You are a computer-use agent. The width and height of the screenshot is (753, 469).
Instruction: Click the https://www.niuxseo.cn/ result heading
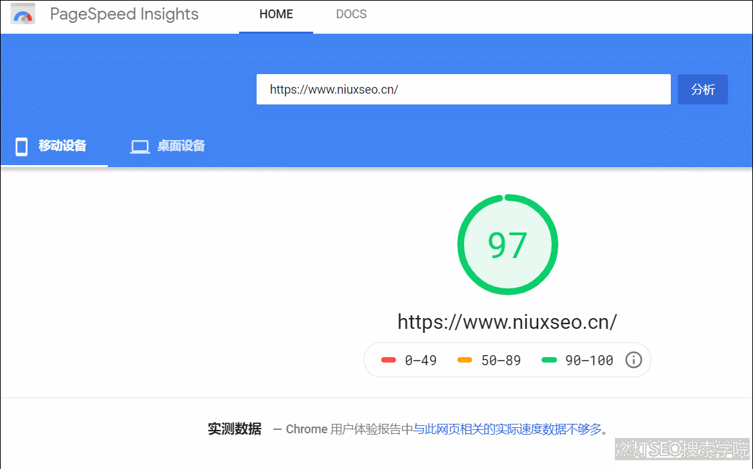click(x=507, y=322)
